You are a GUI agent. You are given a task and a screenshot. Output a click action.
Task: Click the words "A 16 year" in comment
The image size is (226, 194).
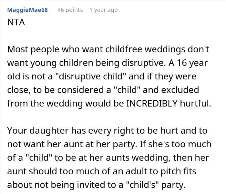(x=188, y=63)
